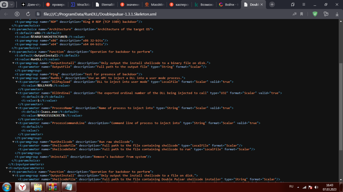Switch to the MassMin tab
The height and width of the screenshot is (192, 343).
pyautogui.click(x=155, y=5)
